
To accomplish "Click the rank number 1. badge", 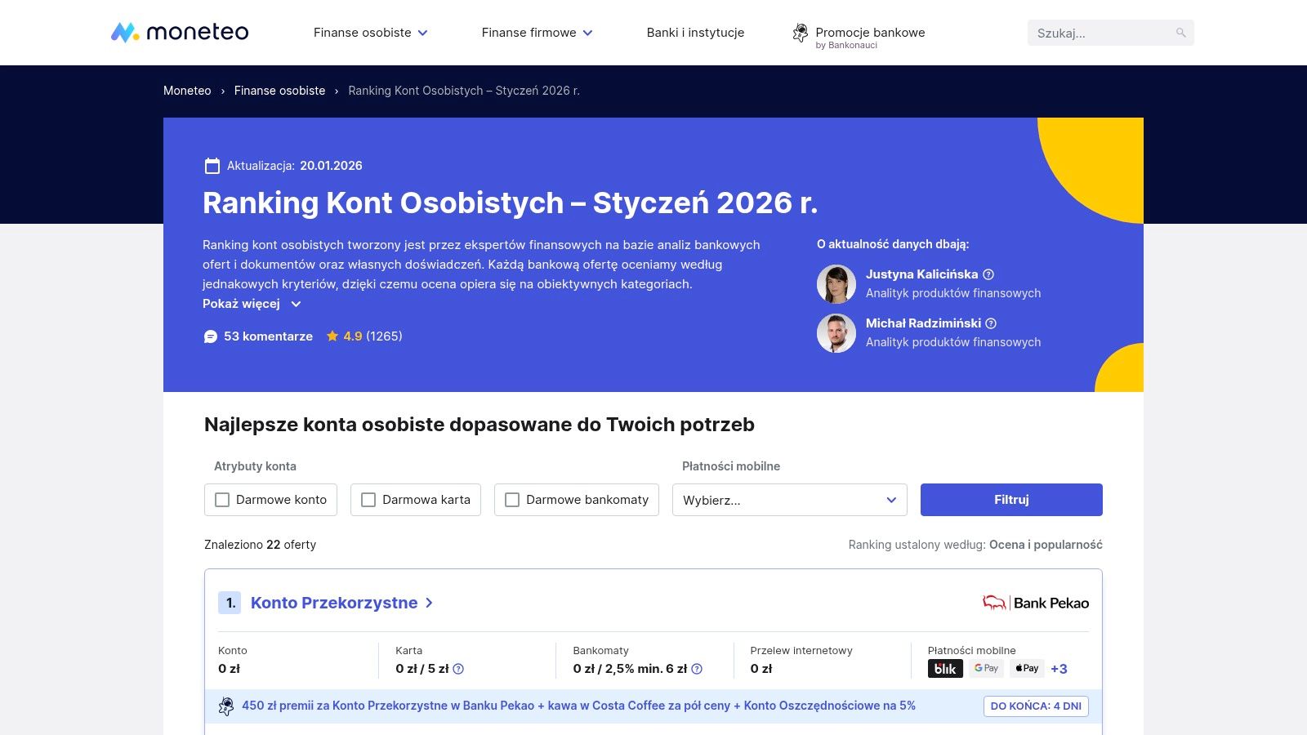I will click(230, 603).
